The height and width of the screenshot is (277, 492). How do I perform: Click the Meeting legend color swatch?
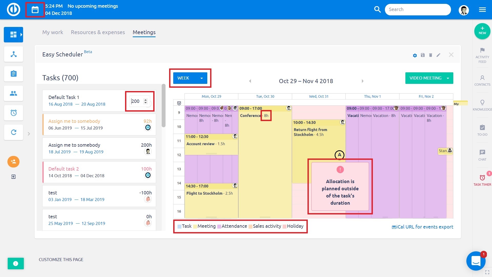point(195,226)
